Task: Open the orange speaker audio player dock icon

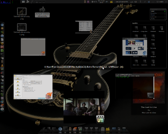Action: coord(70,129)
